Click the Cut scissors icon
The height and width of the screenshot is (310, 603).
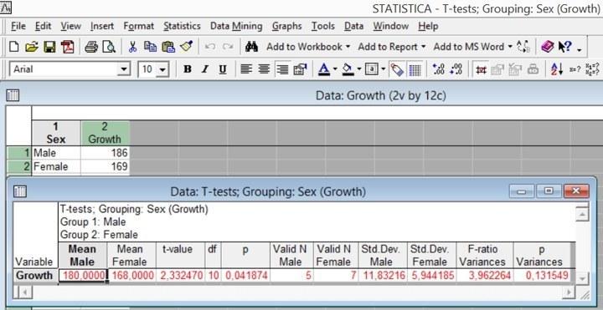pyautogui.click(x=132, y=47)
